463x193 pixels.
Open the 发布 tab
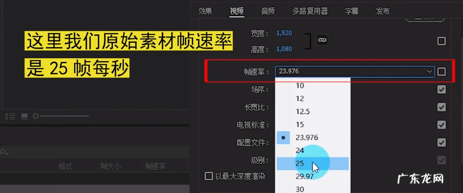(x=383, y=11)
